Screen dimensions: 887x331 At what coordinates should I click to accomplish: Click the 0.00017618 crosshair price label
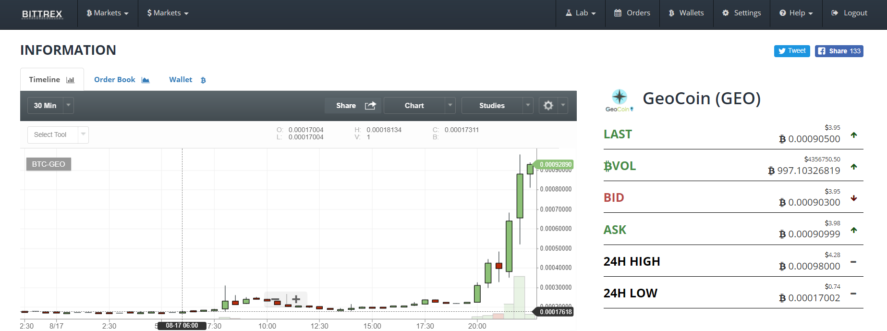pyautogui.click(x=555, y=312)
